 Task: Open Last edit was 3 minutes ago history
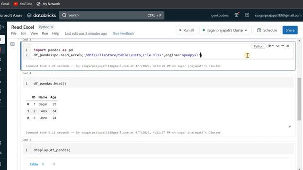(86, 34)
